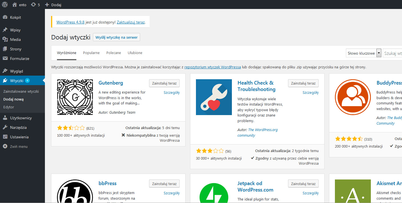Click the Gutenberg plugin logo
The height and width of the screenshot is (203, 402).
click(75, 97)
